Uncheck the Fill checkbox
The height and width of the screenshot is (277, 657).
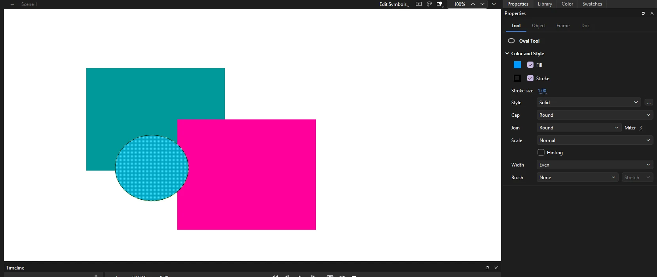click(x=530, y=65)
